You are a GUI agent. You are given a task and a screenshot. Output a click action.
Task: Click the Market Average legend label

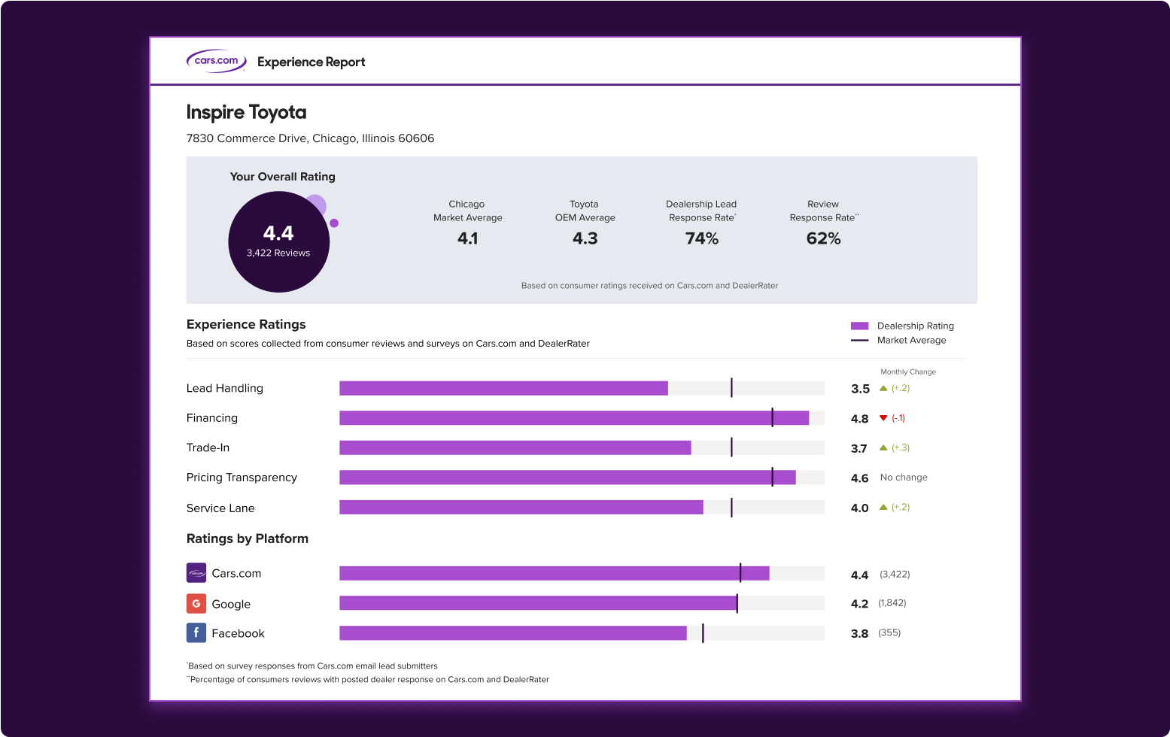pos(912,340)
